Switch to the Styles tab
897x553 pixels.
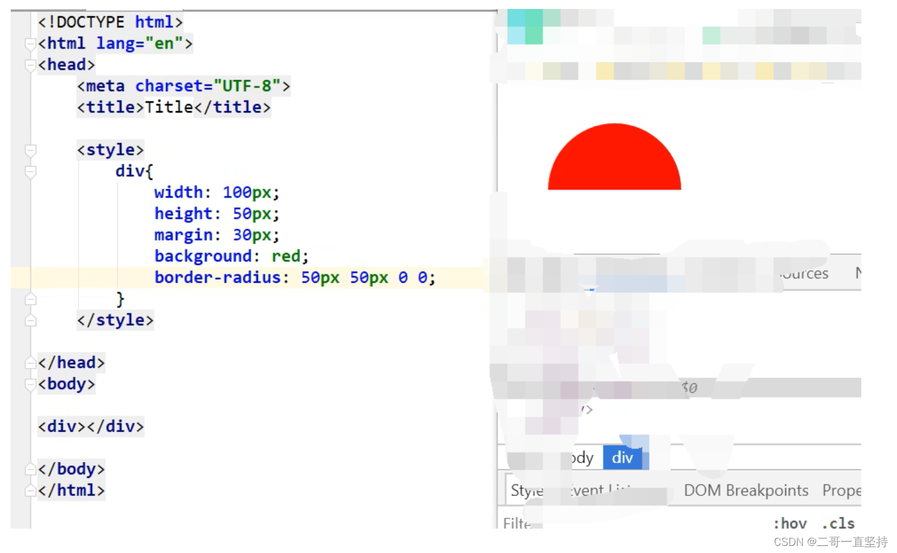527,490
